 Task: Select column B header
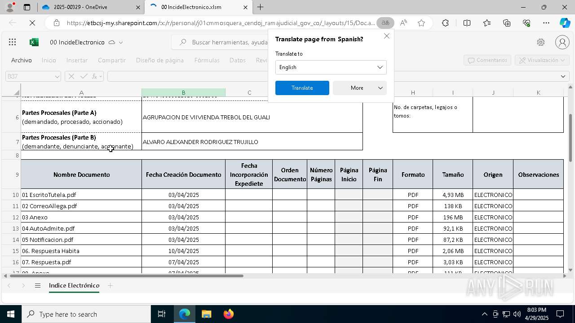click(183, 92)
